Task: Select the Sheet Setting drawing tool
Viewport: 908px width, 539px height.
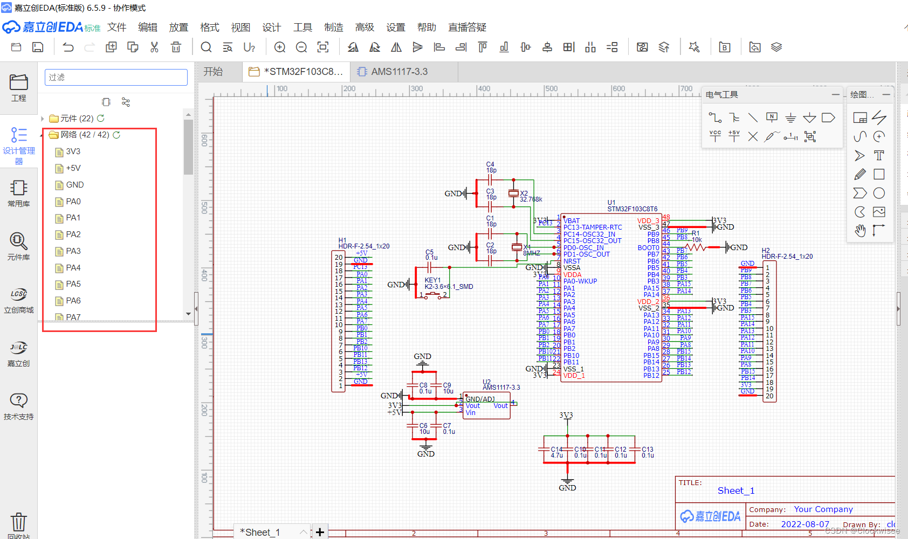Action: (860, 118)
